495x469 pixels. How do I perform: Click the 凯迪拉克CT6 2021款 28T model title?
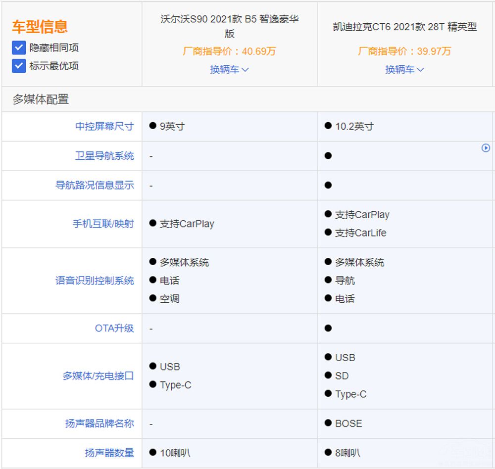click(x=404, y=27)
